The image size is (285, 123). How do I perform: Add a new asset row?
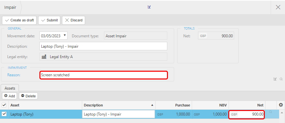pos(9,96)
